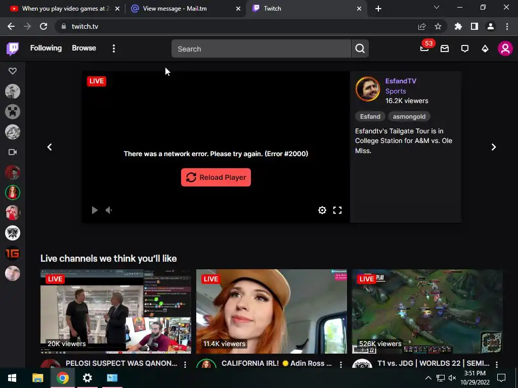Open options for PELOSI SUSPECT stream card

pos(185,364)
